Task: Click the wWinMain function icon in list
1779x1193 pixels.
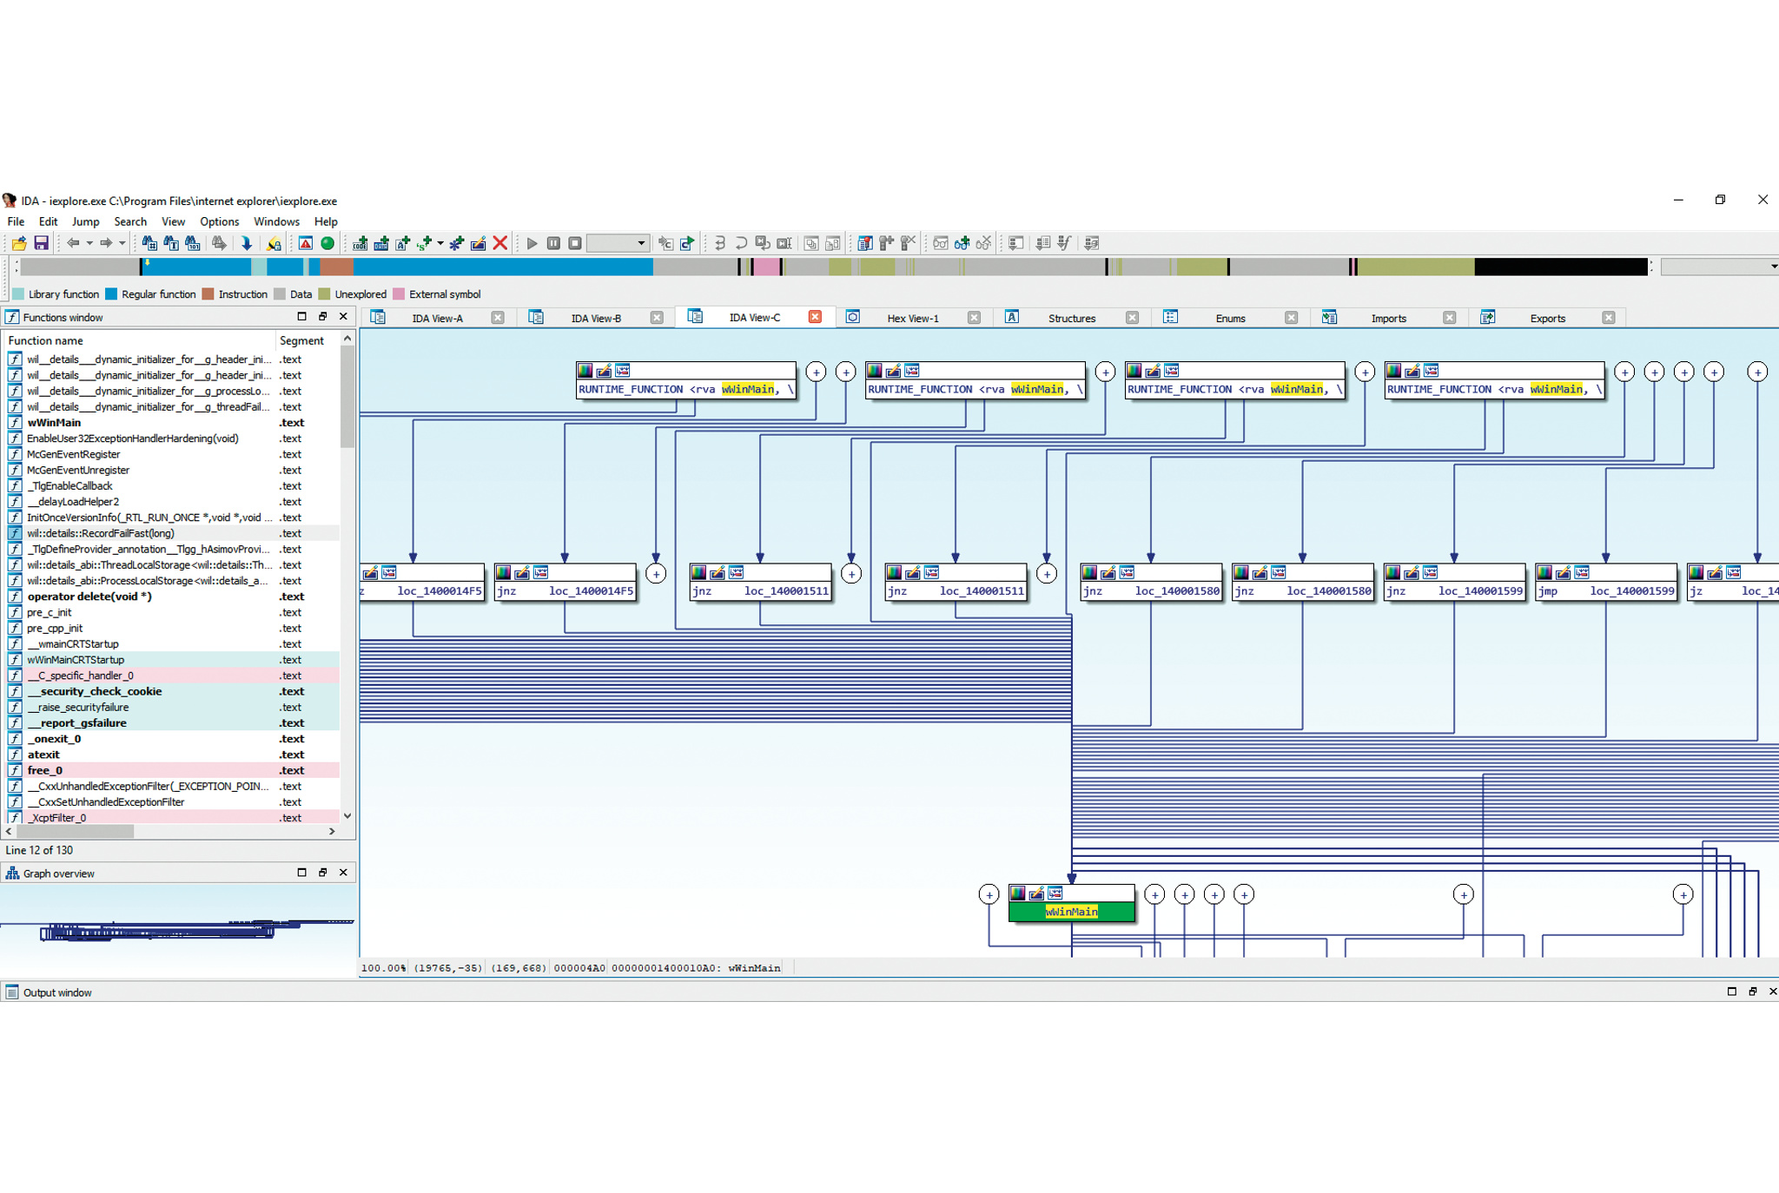Action: [15, 423]
